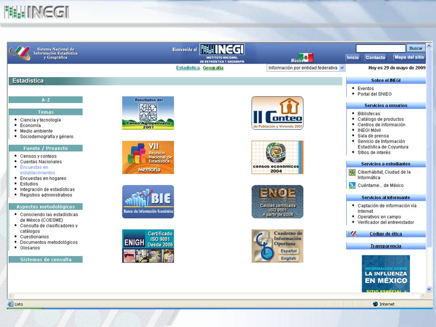Open Censos y conteos
The width and height of the screenshot is (436, 327).
[x=38, y=156]
